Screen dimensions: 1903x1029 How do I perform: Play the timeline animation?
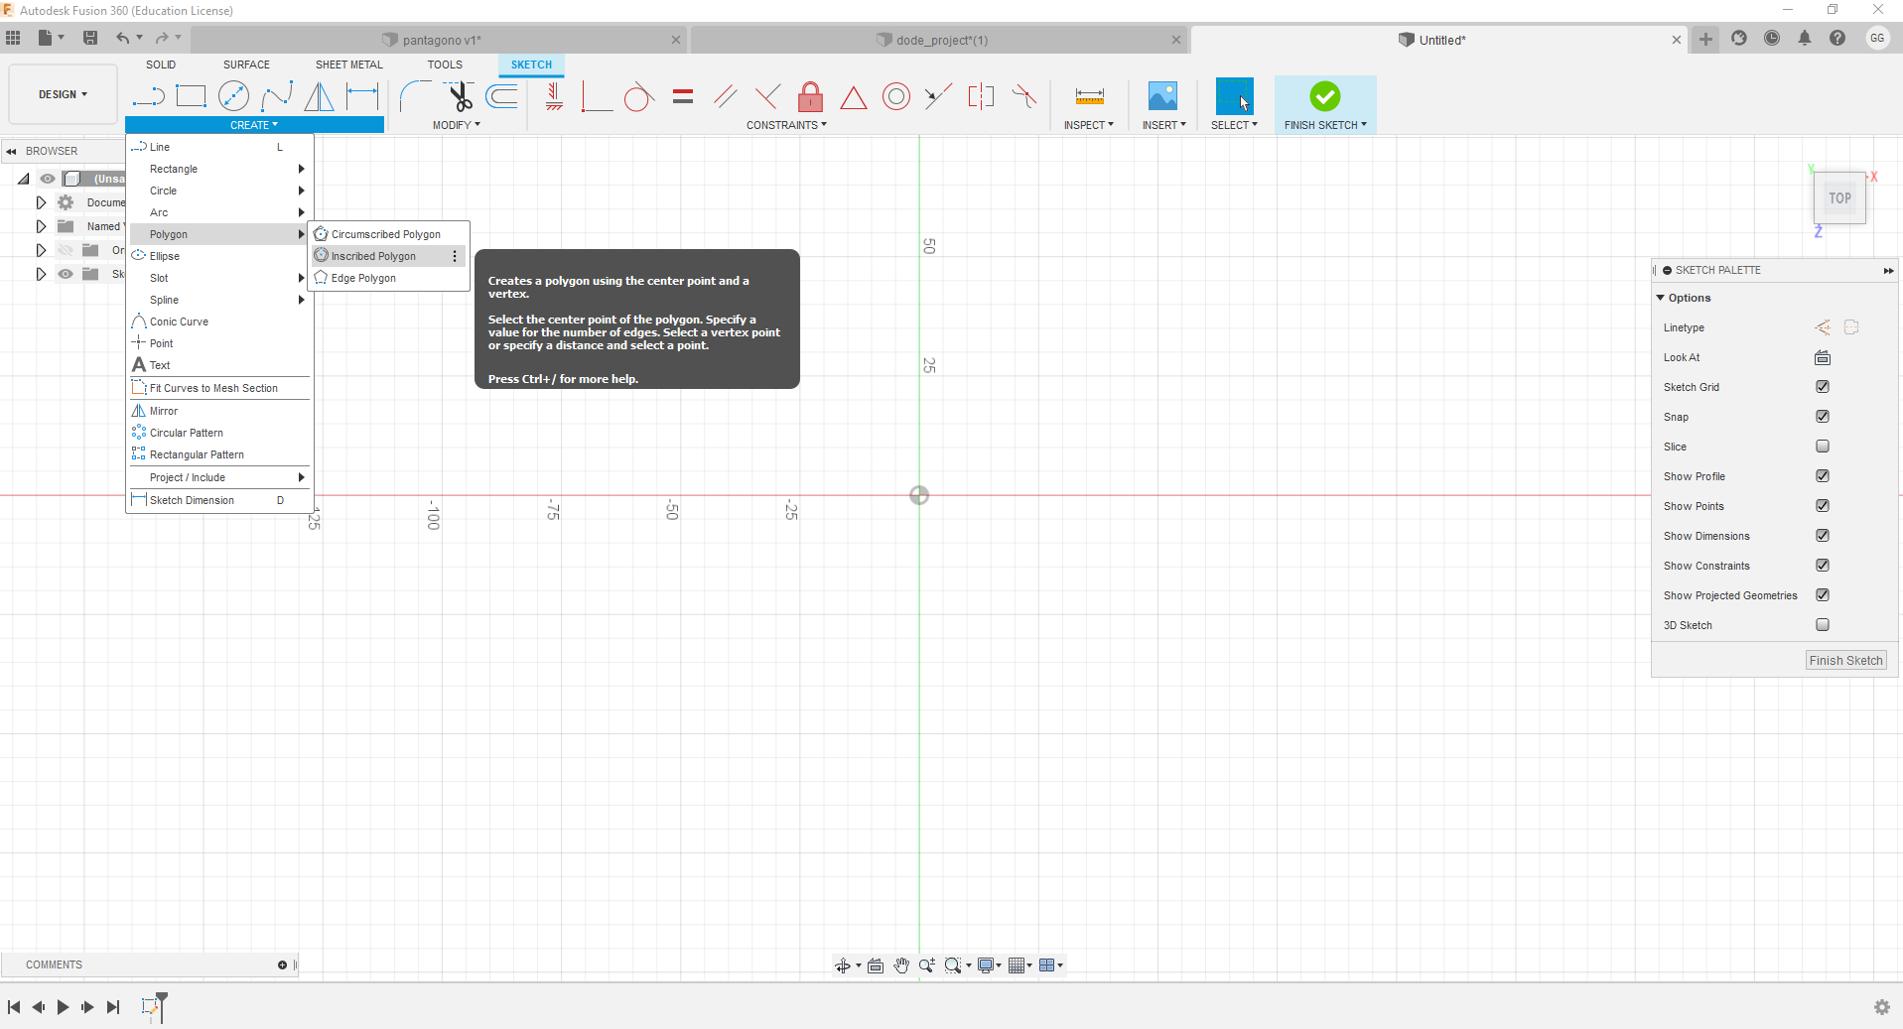coord(63,1007)
